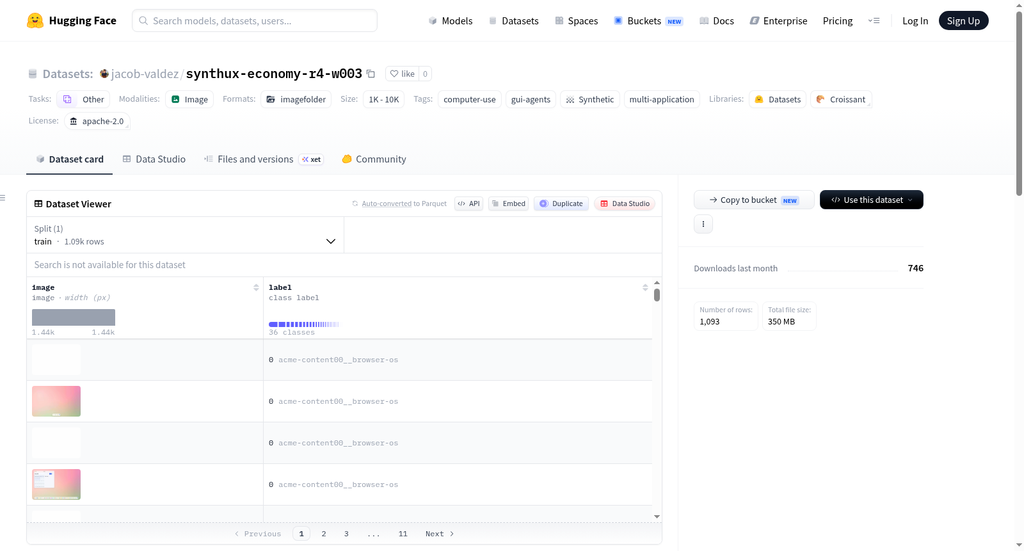Switch to the Dataset card tab
The image size is (1024, 551).
pos(70,159)
